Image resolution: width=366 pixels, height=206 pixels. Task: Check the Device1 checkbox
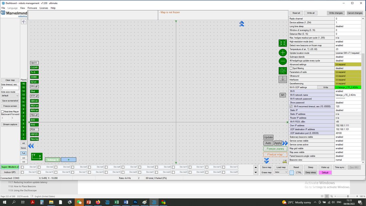pyautogui.click(x=22, y=167)
